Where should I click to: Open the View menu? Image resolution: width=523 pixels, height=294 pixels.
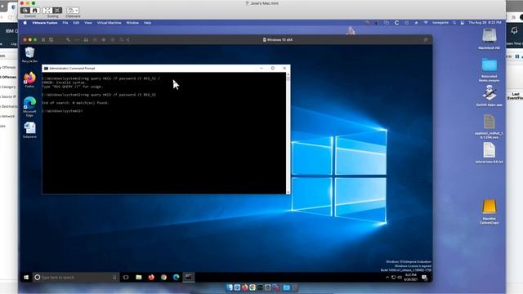coord(88,23)
